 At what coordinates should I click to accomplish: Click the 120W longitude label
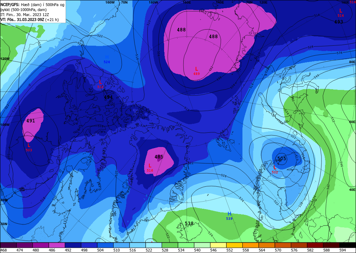pyautogui.click(x=5, y=59)
